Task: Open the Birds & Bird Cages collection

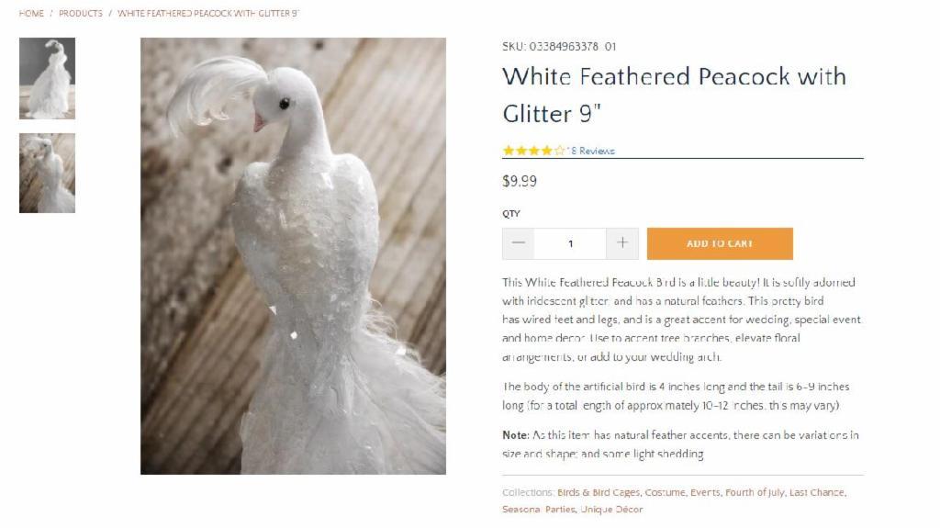Action: point(599,492)
